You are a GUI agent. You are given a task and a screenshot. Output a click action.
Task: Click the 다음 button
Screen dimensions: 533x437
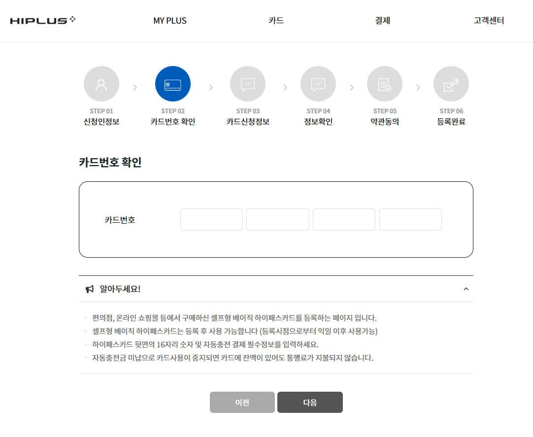click(x=310, y=402)
